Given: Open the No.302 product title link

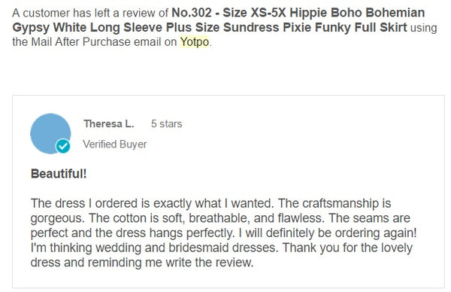Looking at the screenshot, I should 219,20.
